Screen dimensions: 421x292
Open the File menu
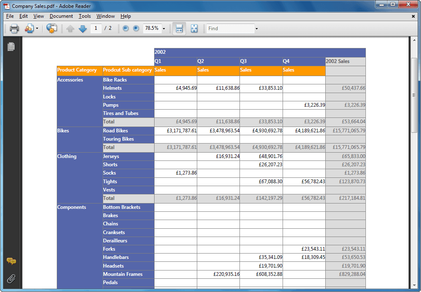tap(10, 16)
